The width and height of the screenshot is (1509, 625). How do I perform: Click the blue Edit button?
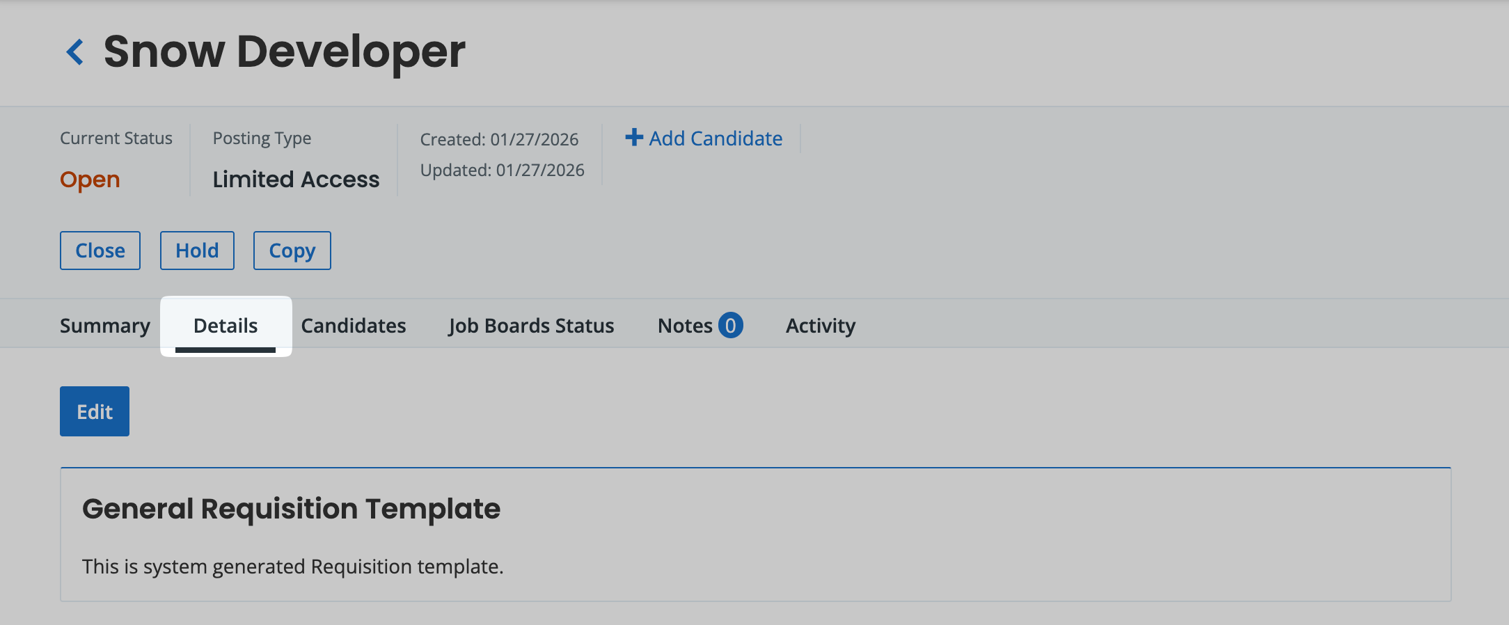click(x=95, y=411)
